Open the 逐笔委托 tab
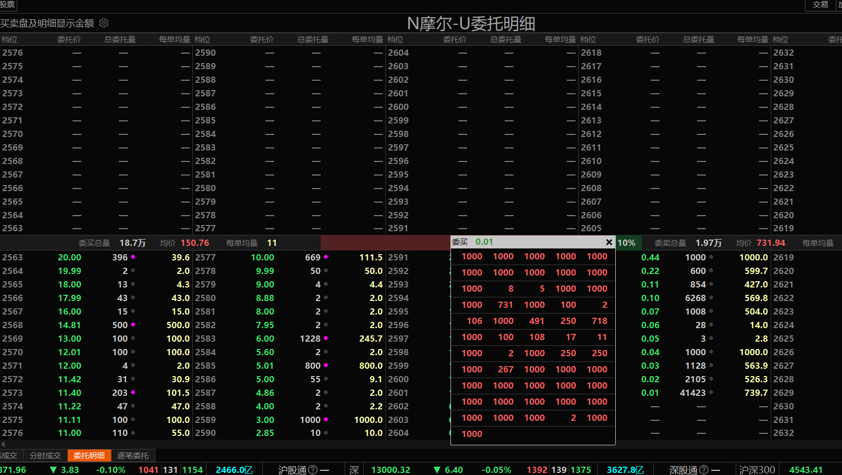Image resolution: width=842 pixels, height=475 pixels. [x=133, y=456]
